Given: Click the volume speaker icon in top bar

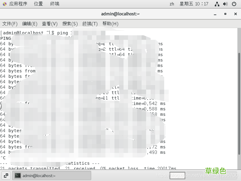Looking at the screenshot, I should (x=225, y=4).
